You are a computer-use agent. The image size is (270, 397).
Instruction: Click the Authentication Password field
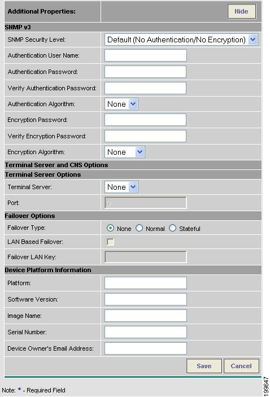pyautogui.click(x=145, y=72)
